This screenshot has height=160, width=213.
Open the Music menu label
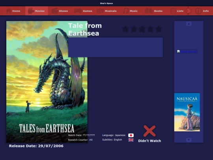pos(134,11)
